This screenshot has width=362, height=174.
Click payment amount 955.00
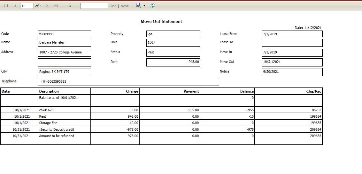pyautogui.click(x=194, y=110)
